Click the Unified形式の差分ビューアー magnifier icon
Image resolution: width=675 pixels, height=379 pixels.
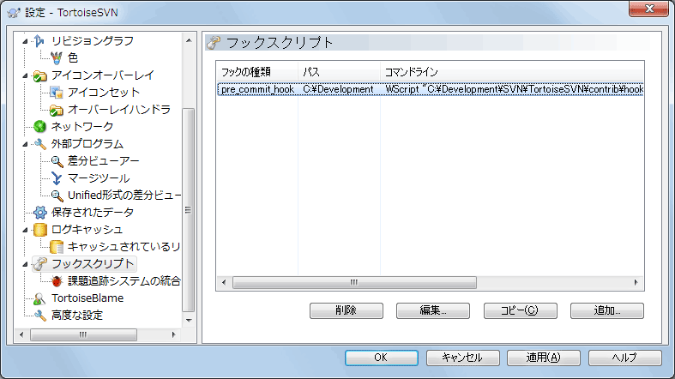click(57, 196)
